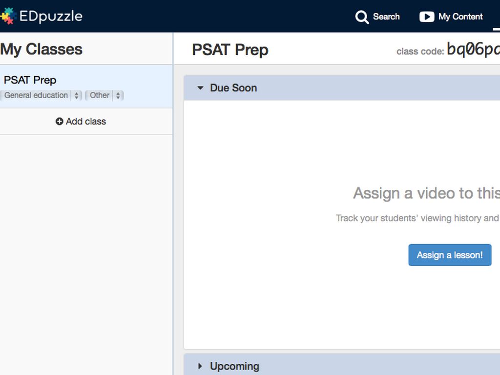The height and width of the screenshot is (375, 500).
Task: Collapse Due Soon using its triangle arrow
Action: 200,88
